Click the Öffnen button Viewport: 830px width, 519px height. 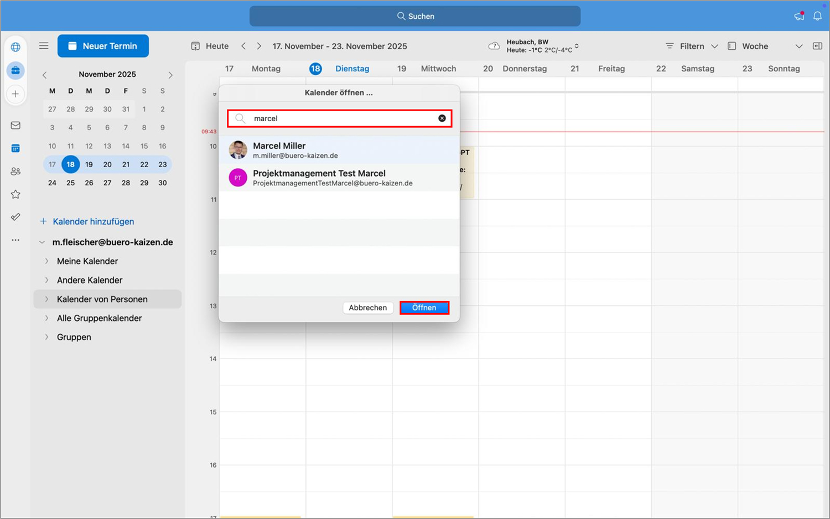click(424, 308)
